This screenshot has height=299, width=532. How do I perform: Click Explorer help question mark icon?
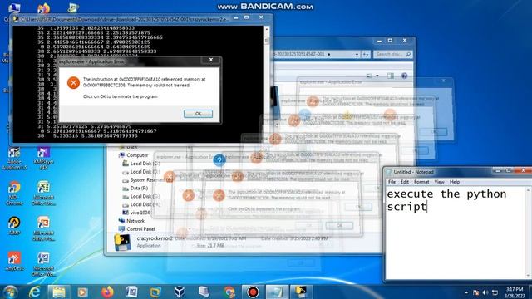tap(404, 76)
